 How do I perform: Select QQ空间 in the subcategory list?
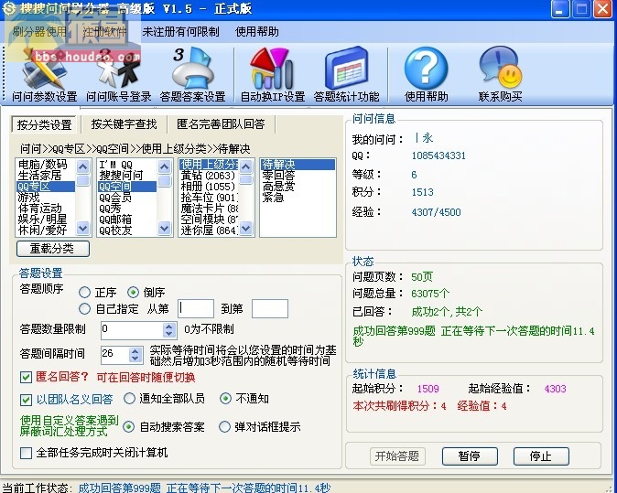(x=127, y=187)
